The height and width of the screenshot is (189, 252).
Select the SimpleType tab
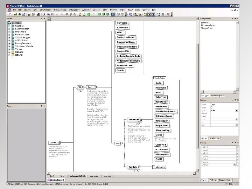[x=215, y=138]
